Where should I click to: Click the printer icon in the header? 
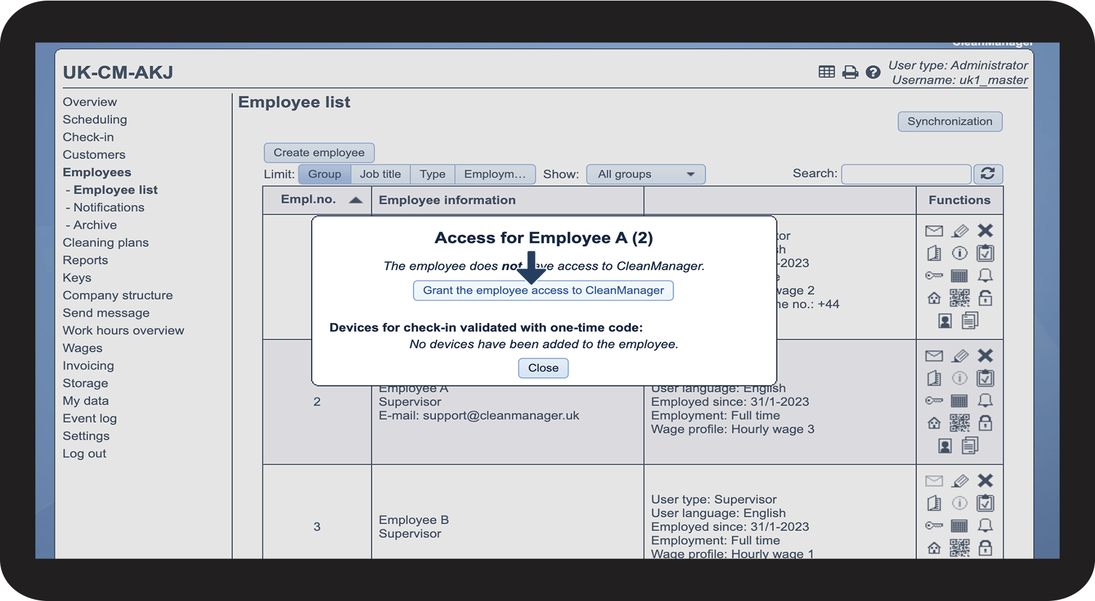click(850, 72)
